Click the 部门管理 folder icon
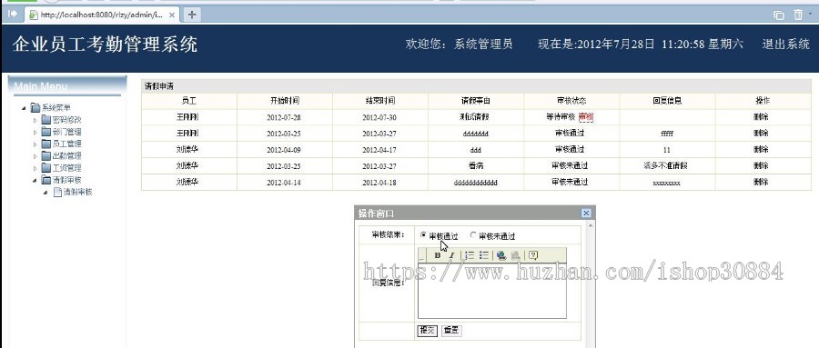 (46, 132)
